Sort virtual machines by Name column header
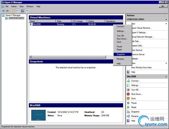 (42, 21)
